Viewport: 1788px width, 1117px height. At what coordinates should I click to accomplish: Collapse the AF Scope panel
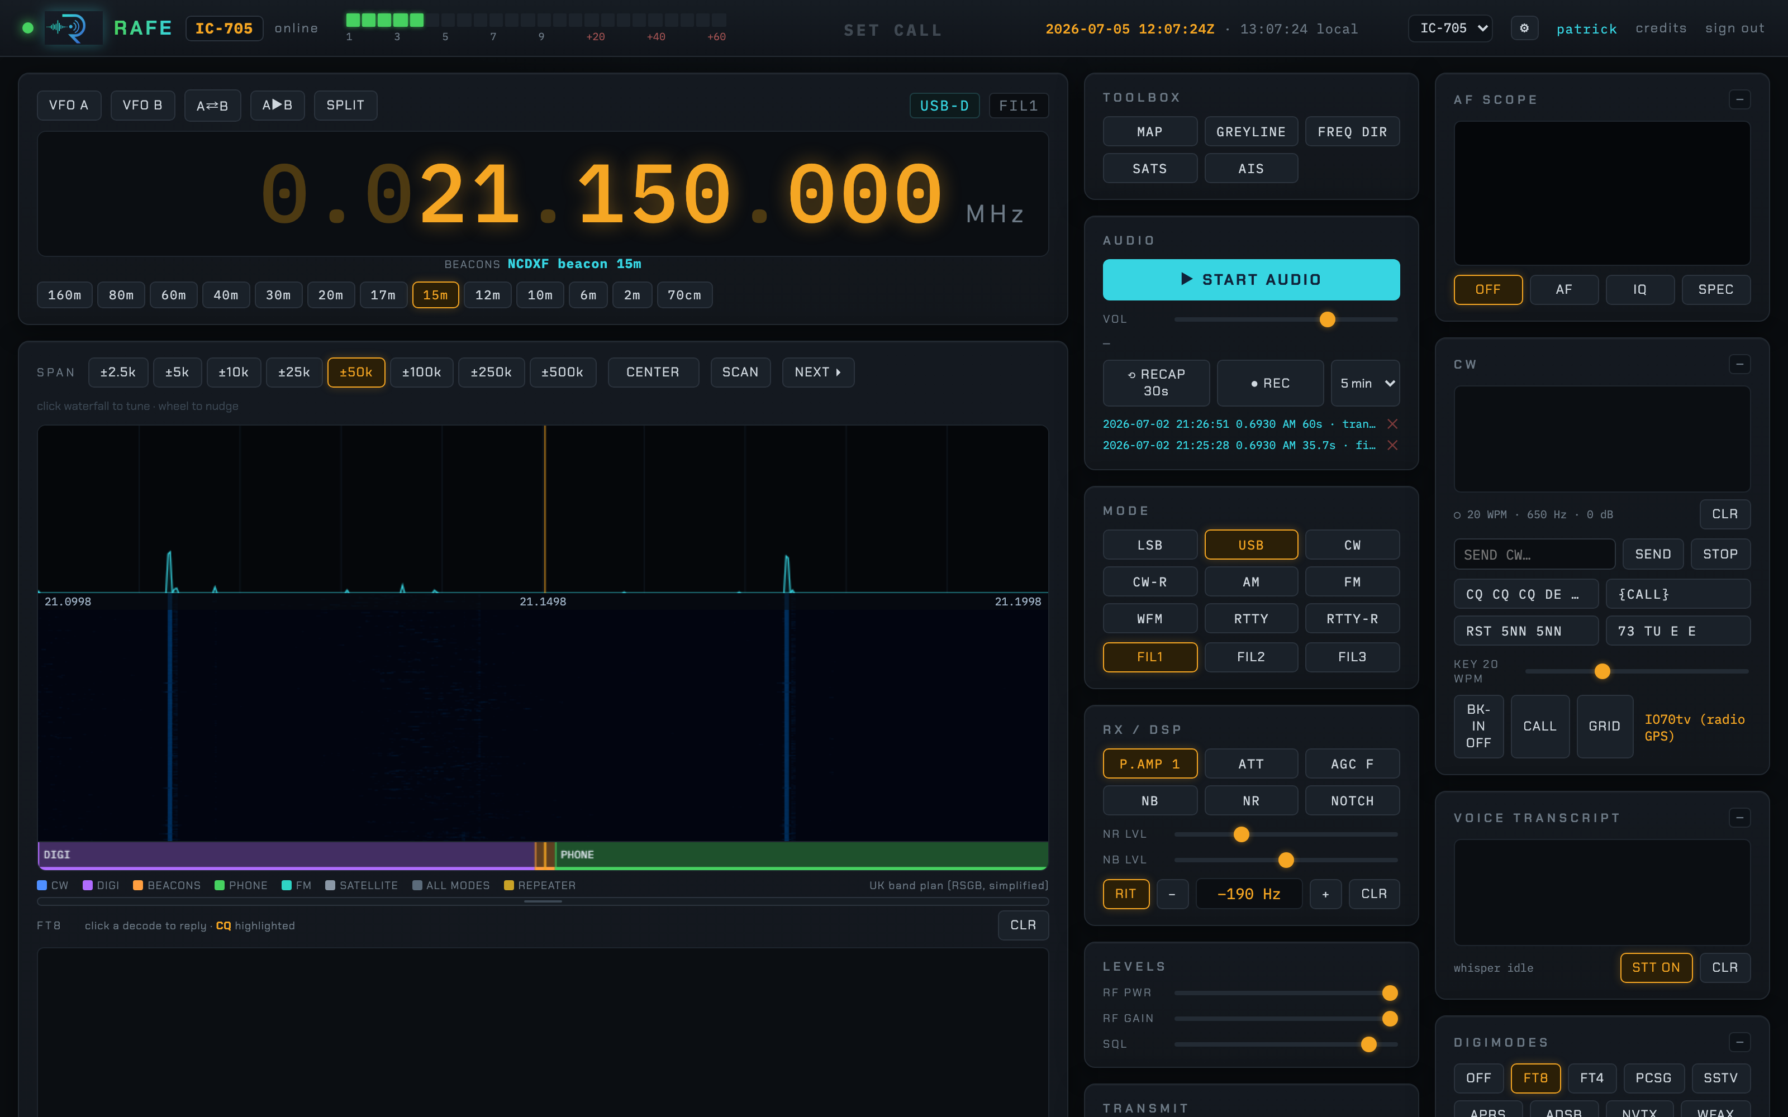1739,100
